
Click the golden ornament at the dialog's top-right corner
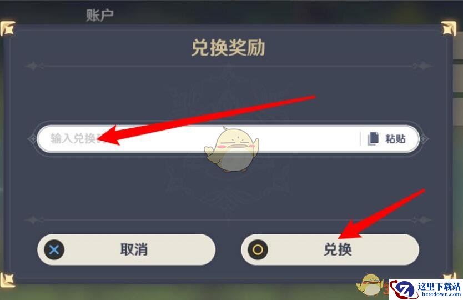point(449,28)
